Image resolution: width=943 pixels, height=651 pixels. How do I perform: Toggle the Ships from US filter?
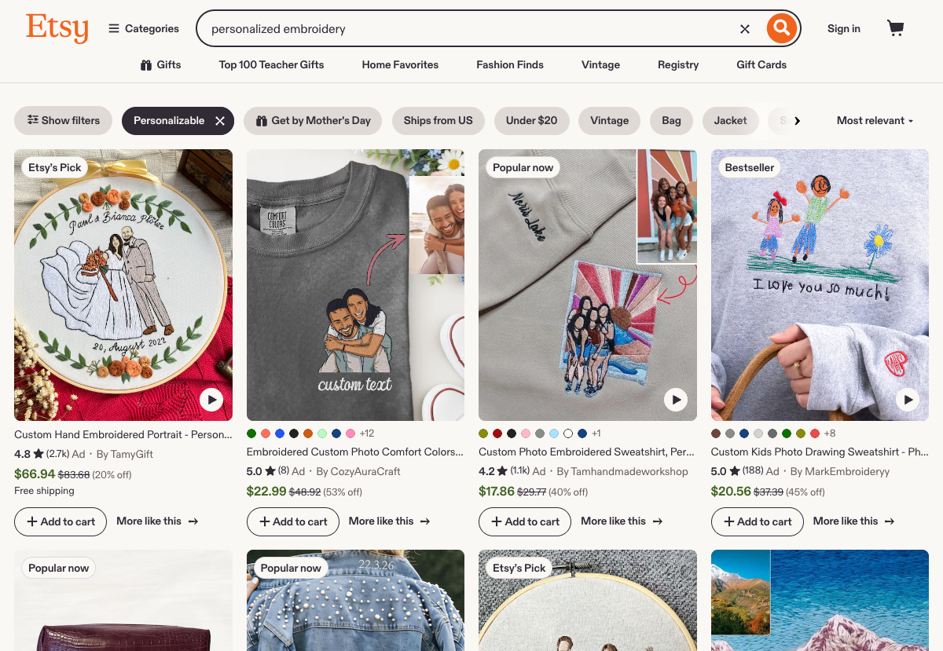438,121
